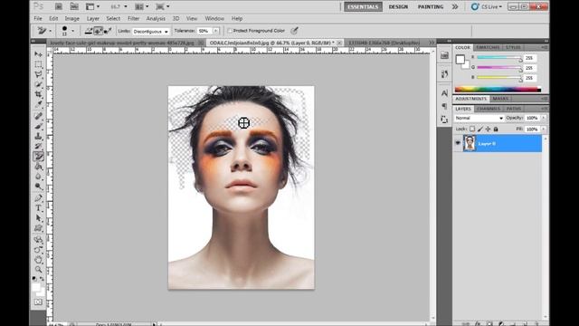579x326 pixels.
Task: Select the Eyedropper tool
Action: pos(38,104)
